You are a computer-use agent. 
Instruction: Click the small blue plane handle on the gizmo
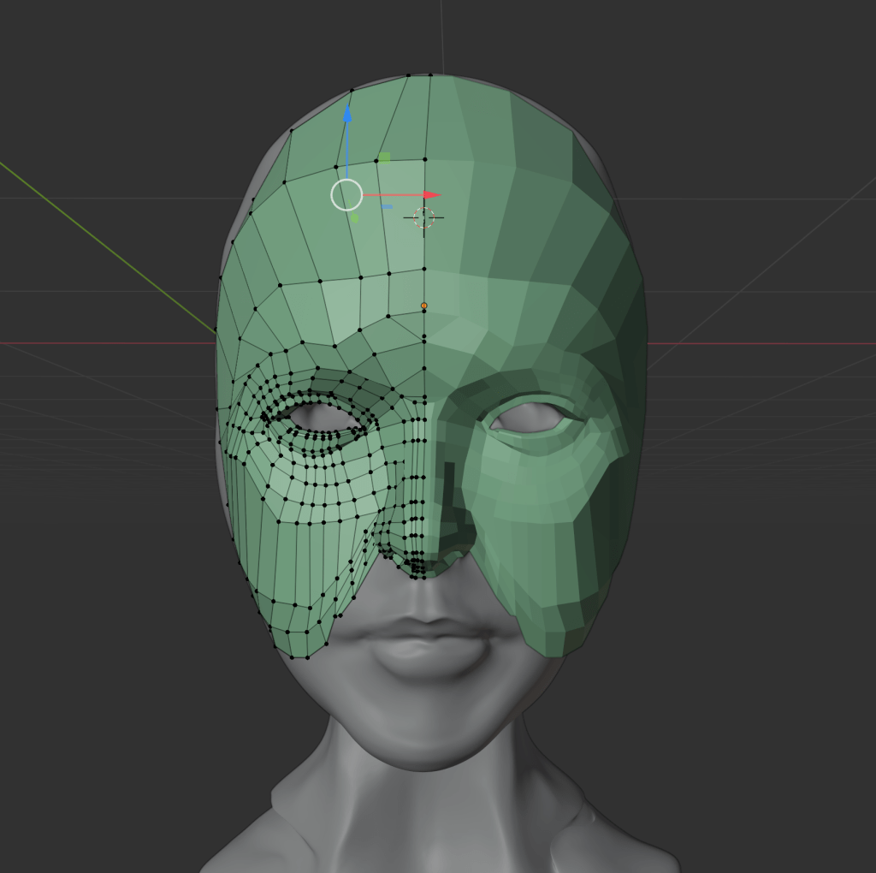(388, 206)
